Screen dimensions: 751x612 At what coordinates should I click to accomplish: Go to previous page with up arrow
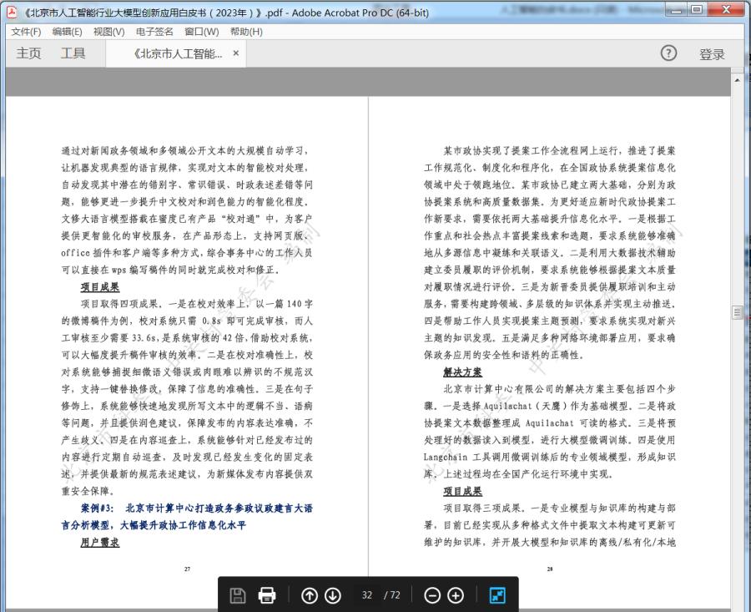pyautogui.click(x=309, y=595)
